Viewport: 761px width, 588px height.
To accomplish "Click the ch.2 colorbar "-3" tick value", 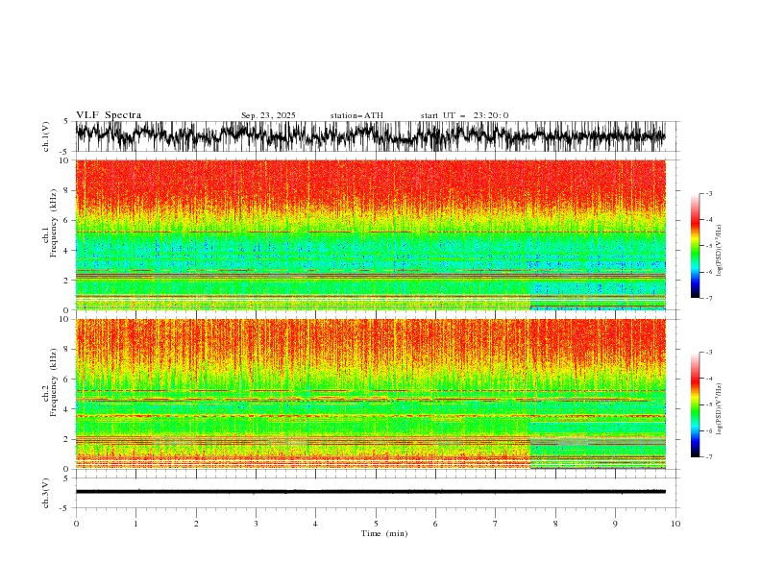I will point(708,353).
